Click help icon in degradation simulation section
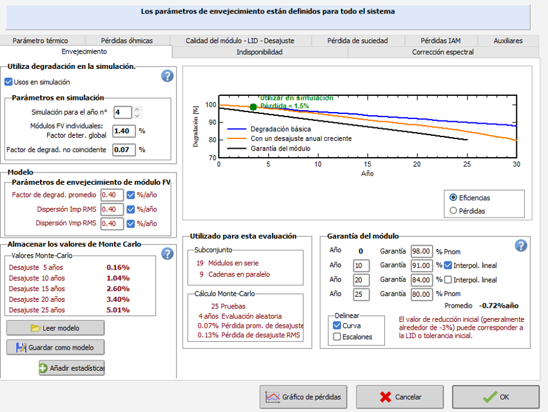Viewport: 548px width, 412px height. pos(167,76)
